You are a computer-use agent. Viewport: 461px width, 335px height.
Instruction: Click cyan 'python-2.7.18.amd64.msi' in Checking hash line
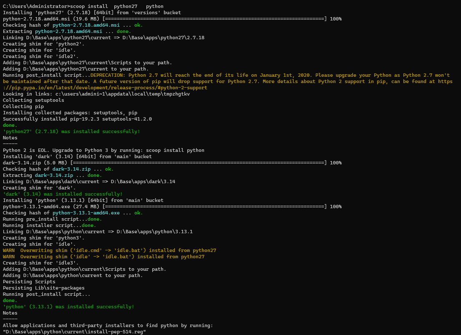tap(86, 25)
